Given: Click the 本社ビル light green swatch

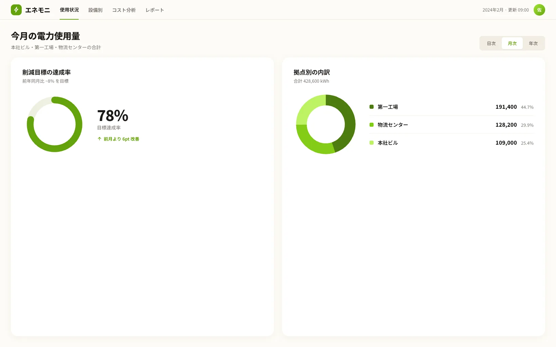Looking at the screenshot, I should pyautogui.click(x=372, y=143).
